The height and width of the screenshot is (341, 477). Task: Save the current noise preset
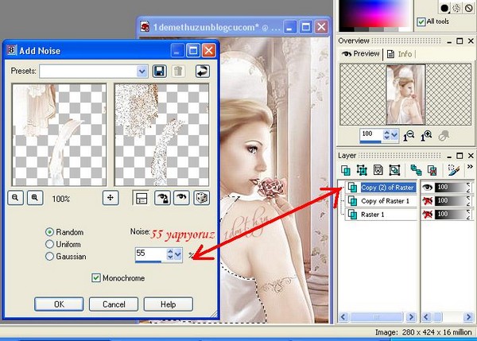160,72
